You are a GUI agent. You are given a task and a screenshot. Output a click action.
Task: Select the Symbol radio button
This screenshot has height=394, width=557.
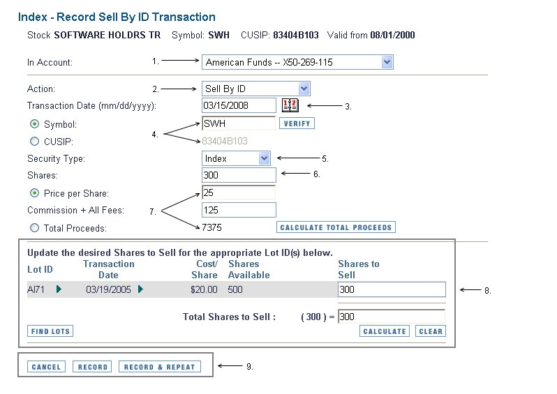click(34, 124)
